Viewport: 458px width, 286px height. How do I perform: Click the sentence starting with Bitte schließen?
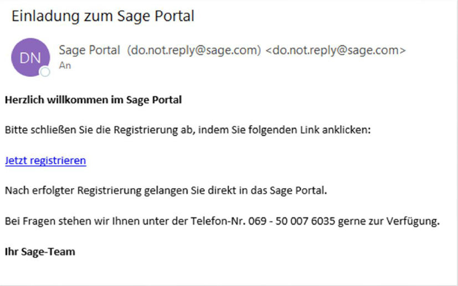click(187, 131)
